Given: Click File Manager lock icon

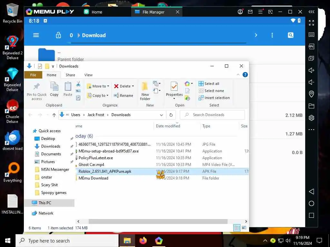Looking at the screenshot, I should tap(58, 35).
